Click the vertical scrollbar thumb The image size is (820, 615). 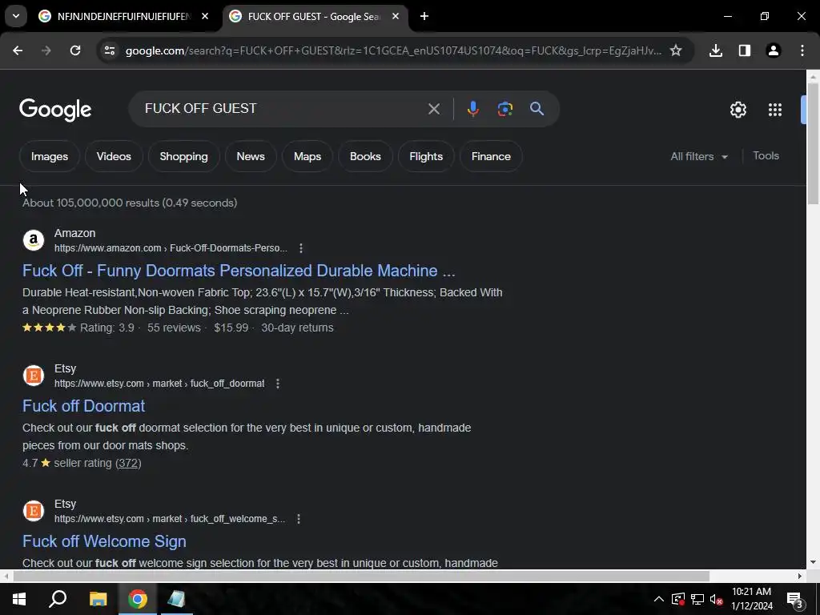[x=812, y=143]
